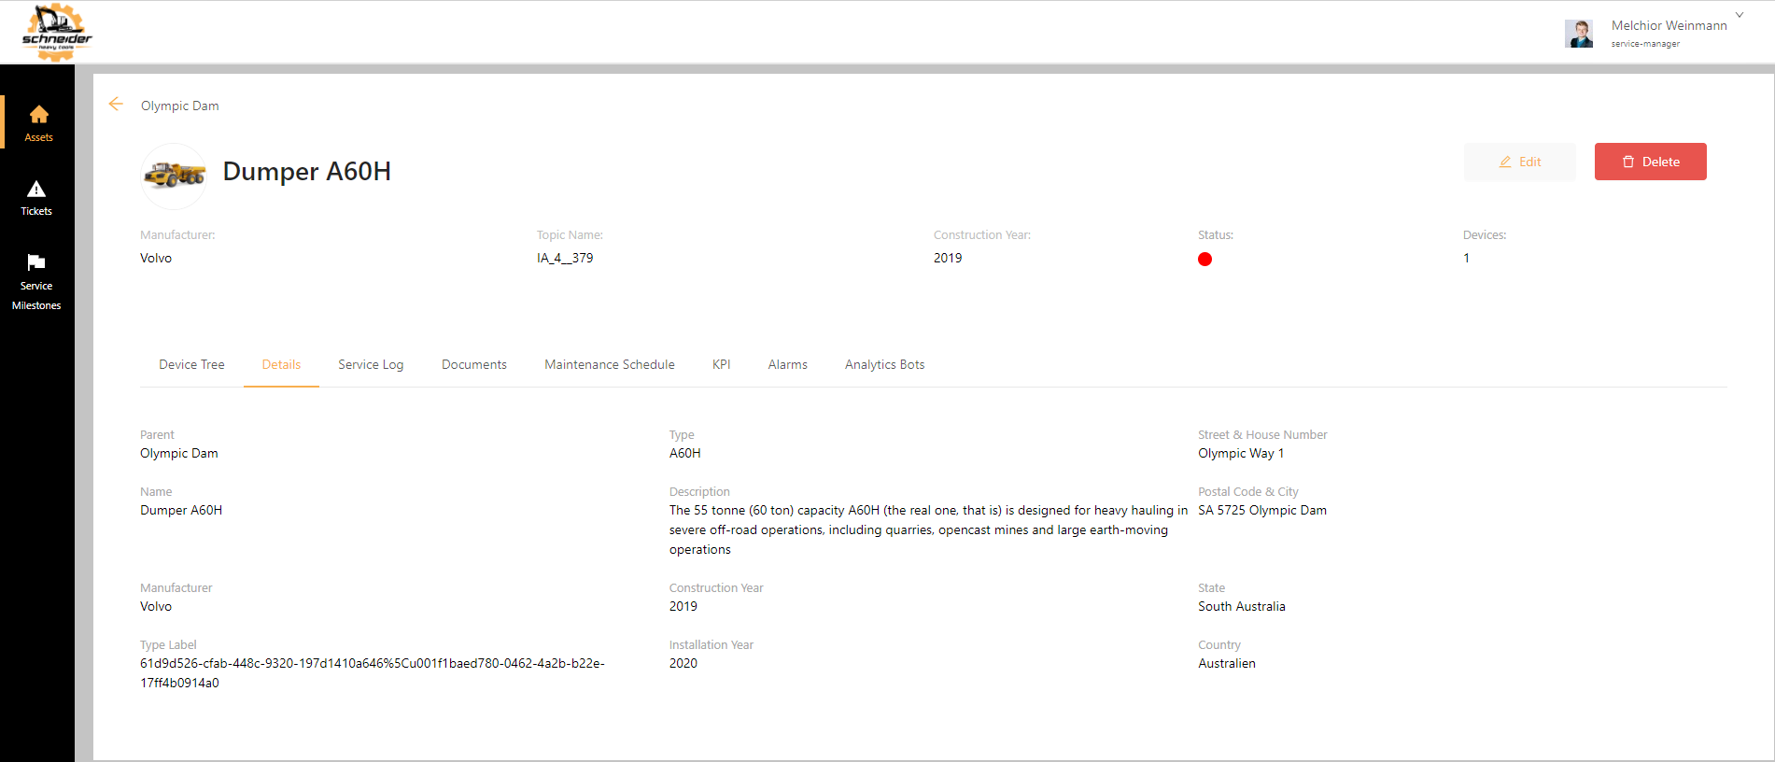Viewport: 1775px width, 762px height.
Task: Click the back arrow beside Olympic Dam
Action: (116, 105)
